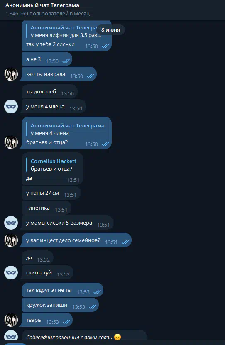The image size is (225, 345).
Task: Click the mask avatar beside 'у меня 4 члена'
Action: 11,107
